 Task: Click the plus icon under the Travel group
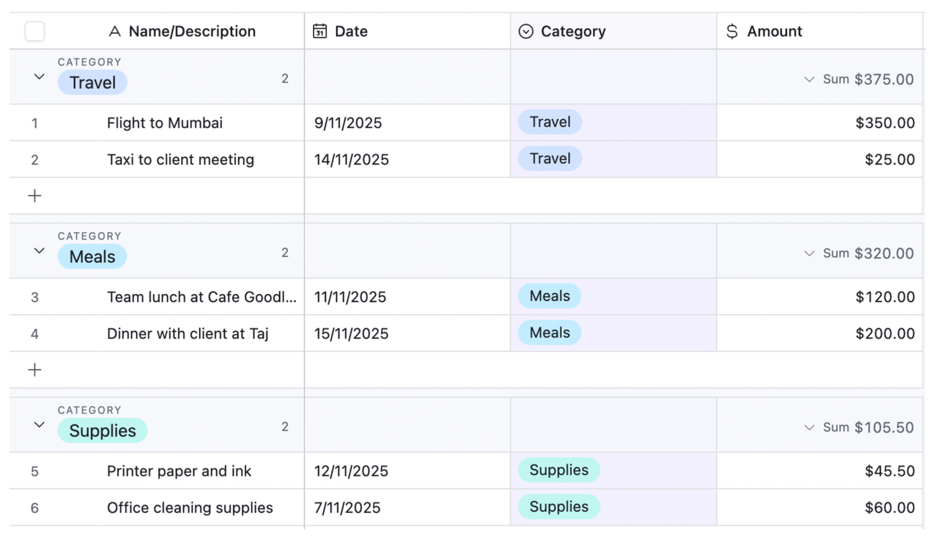(x=35, y=195)
